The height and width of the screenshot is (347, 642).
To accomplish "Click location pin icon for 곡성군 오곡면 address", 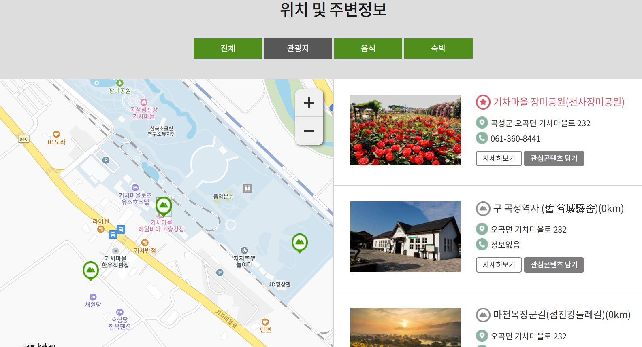I will pos(482,123).
